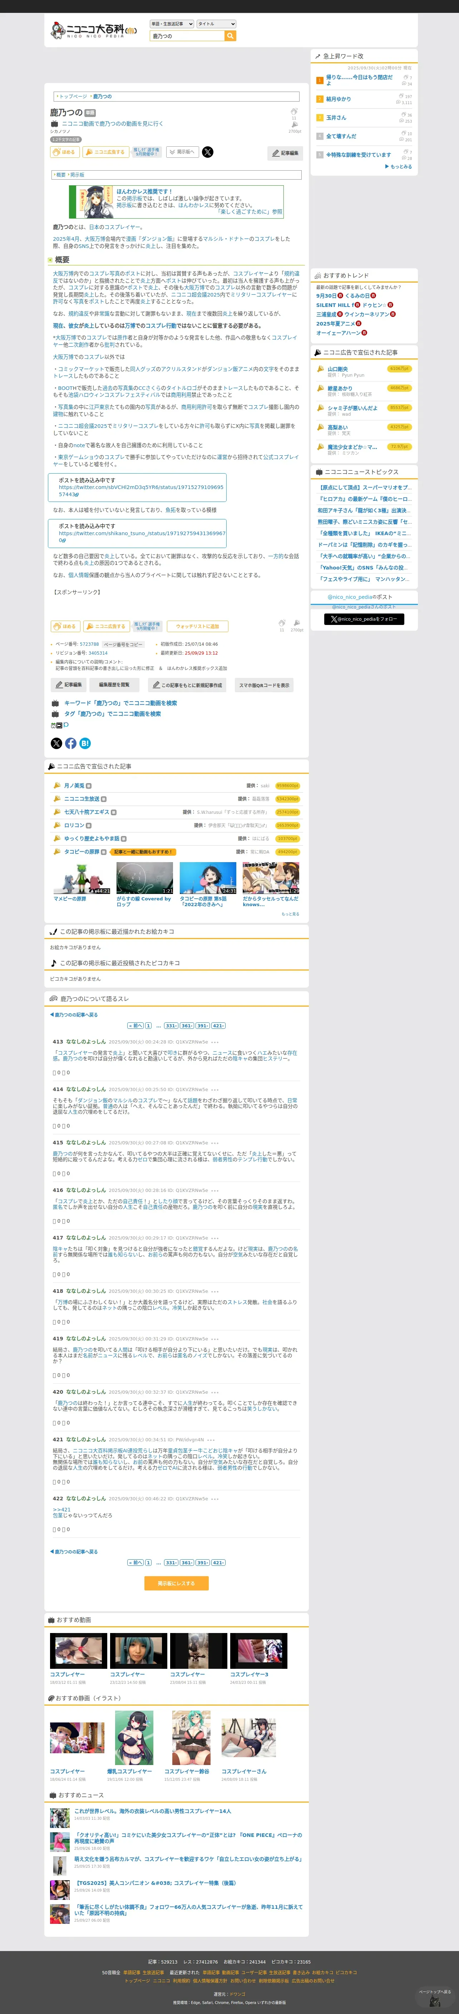Click この記事をもとに新規記事作成 button

(186, 685)
